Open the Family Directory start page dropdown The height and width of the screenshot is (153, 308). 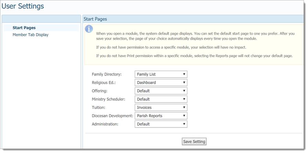point(161,74)
